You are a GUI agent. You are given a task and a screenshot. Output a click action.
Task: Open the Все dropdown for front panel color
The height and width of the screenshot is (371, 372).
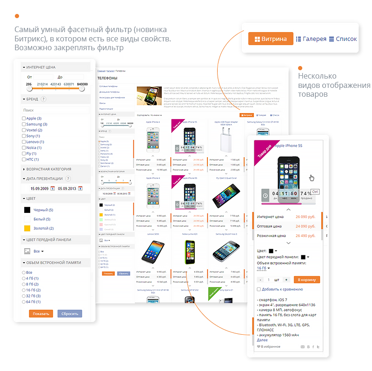pos(39,251)
